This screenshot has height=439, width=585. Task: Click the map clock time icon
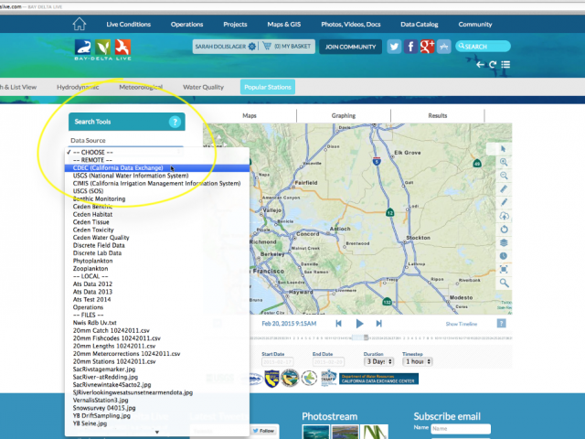[504, 256]
